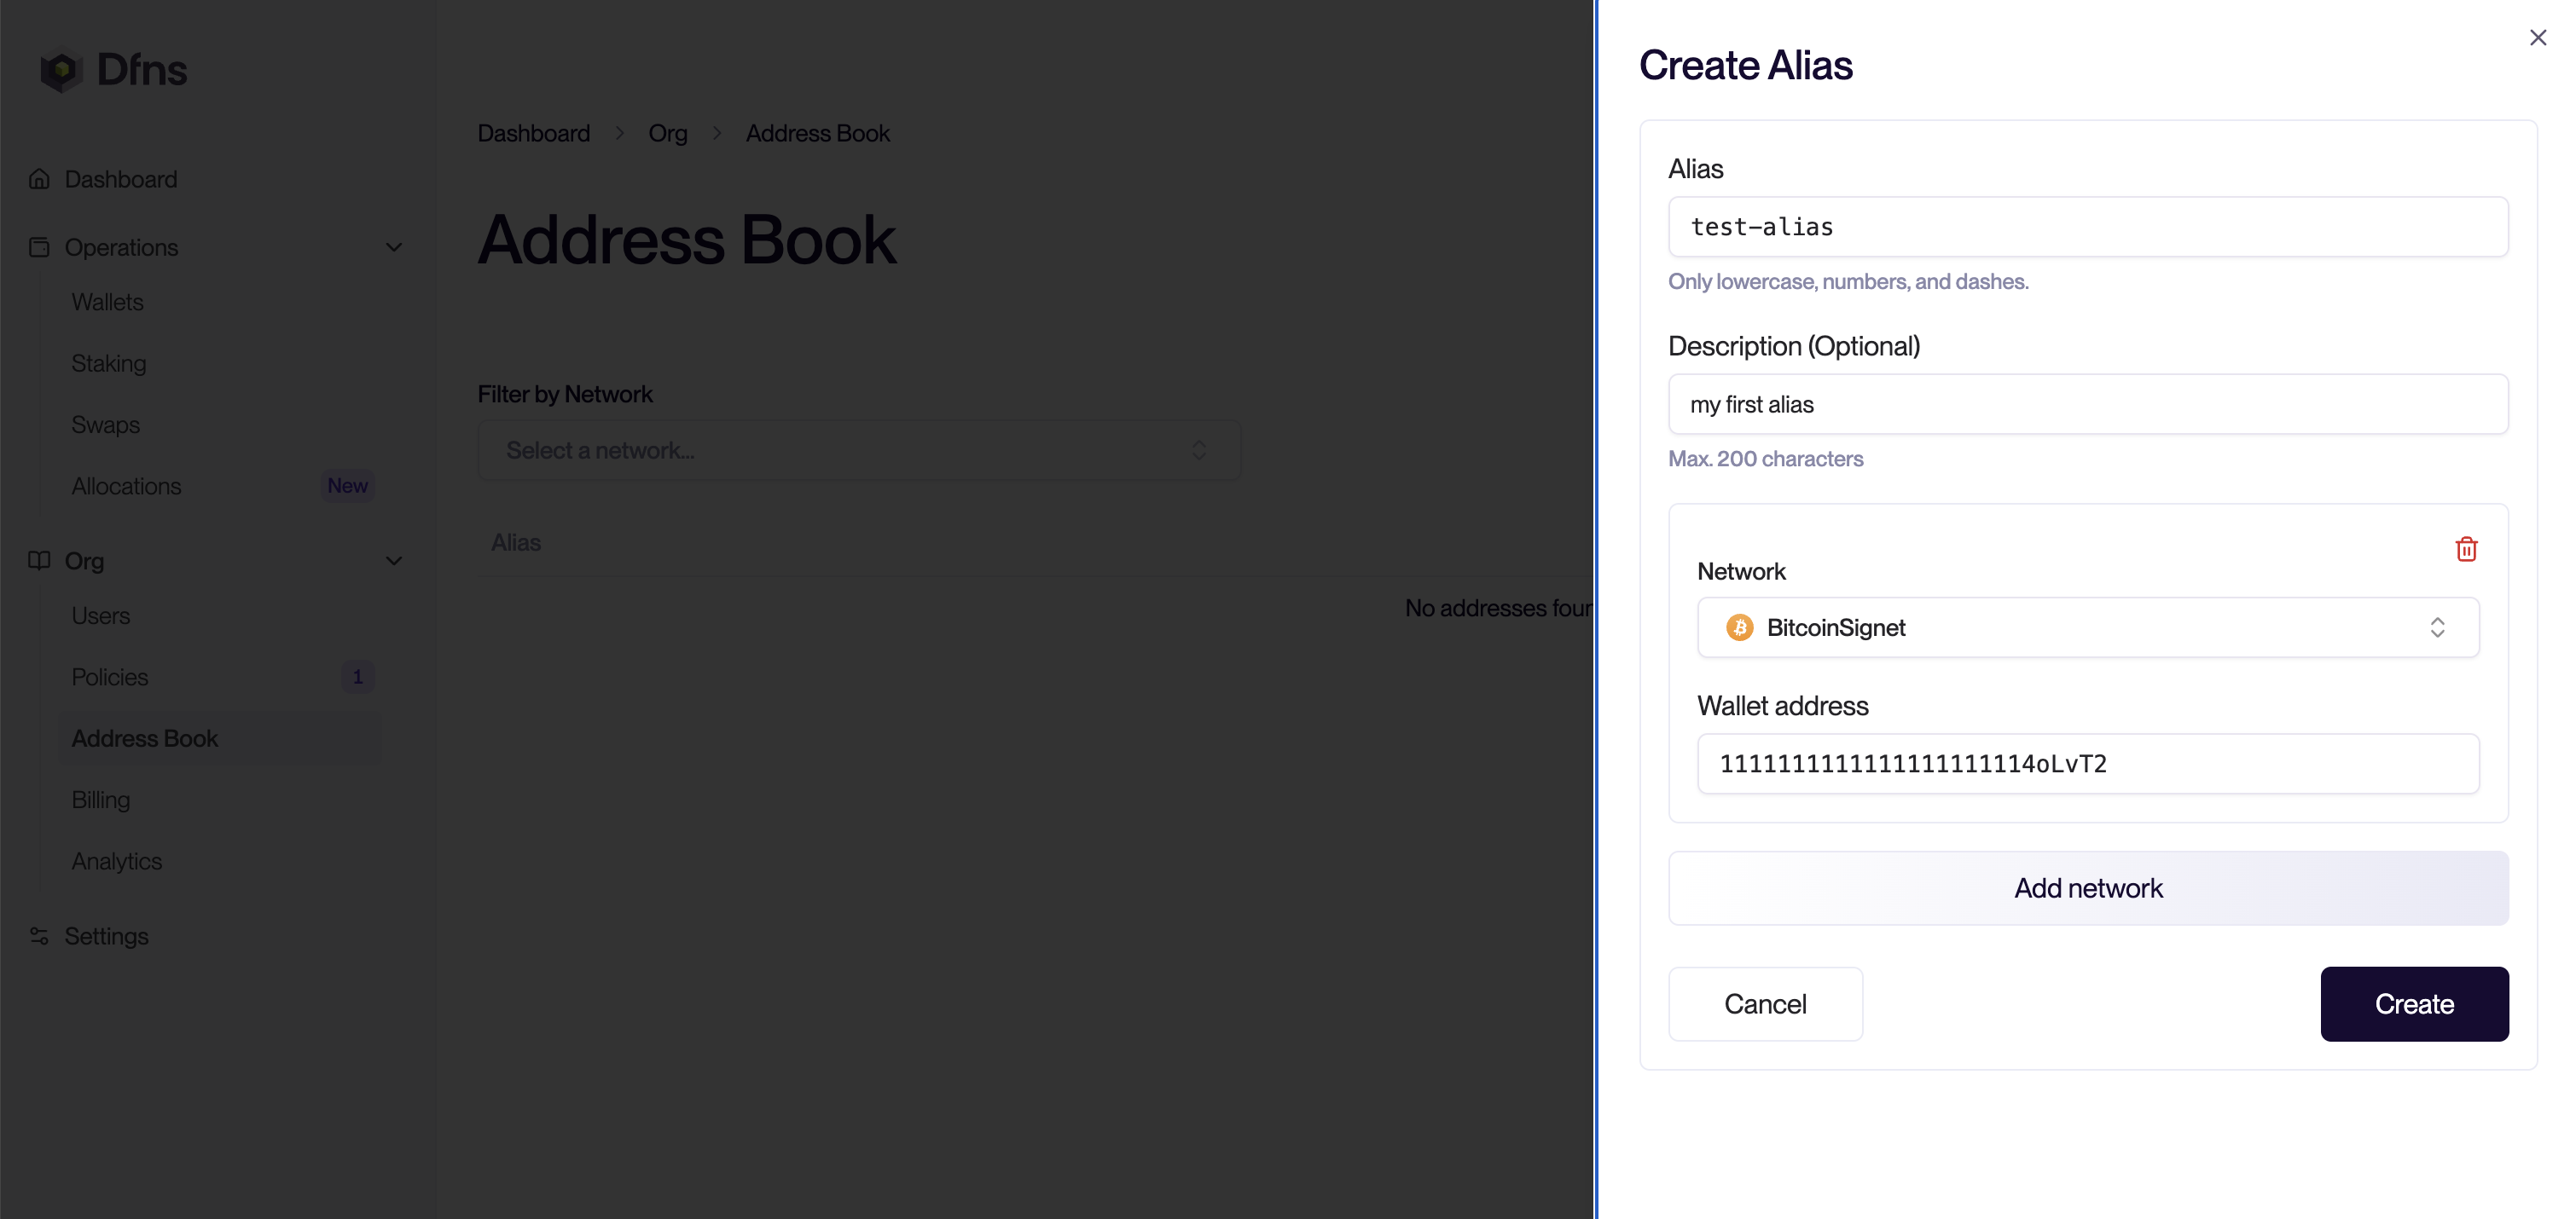Open the Policies menu item
This screenshot has width=2576, height=1219.
pyautogui.click(x=110, y=678)
